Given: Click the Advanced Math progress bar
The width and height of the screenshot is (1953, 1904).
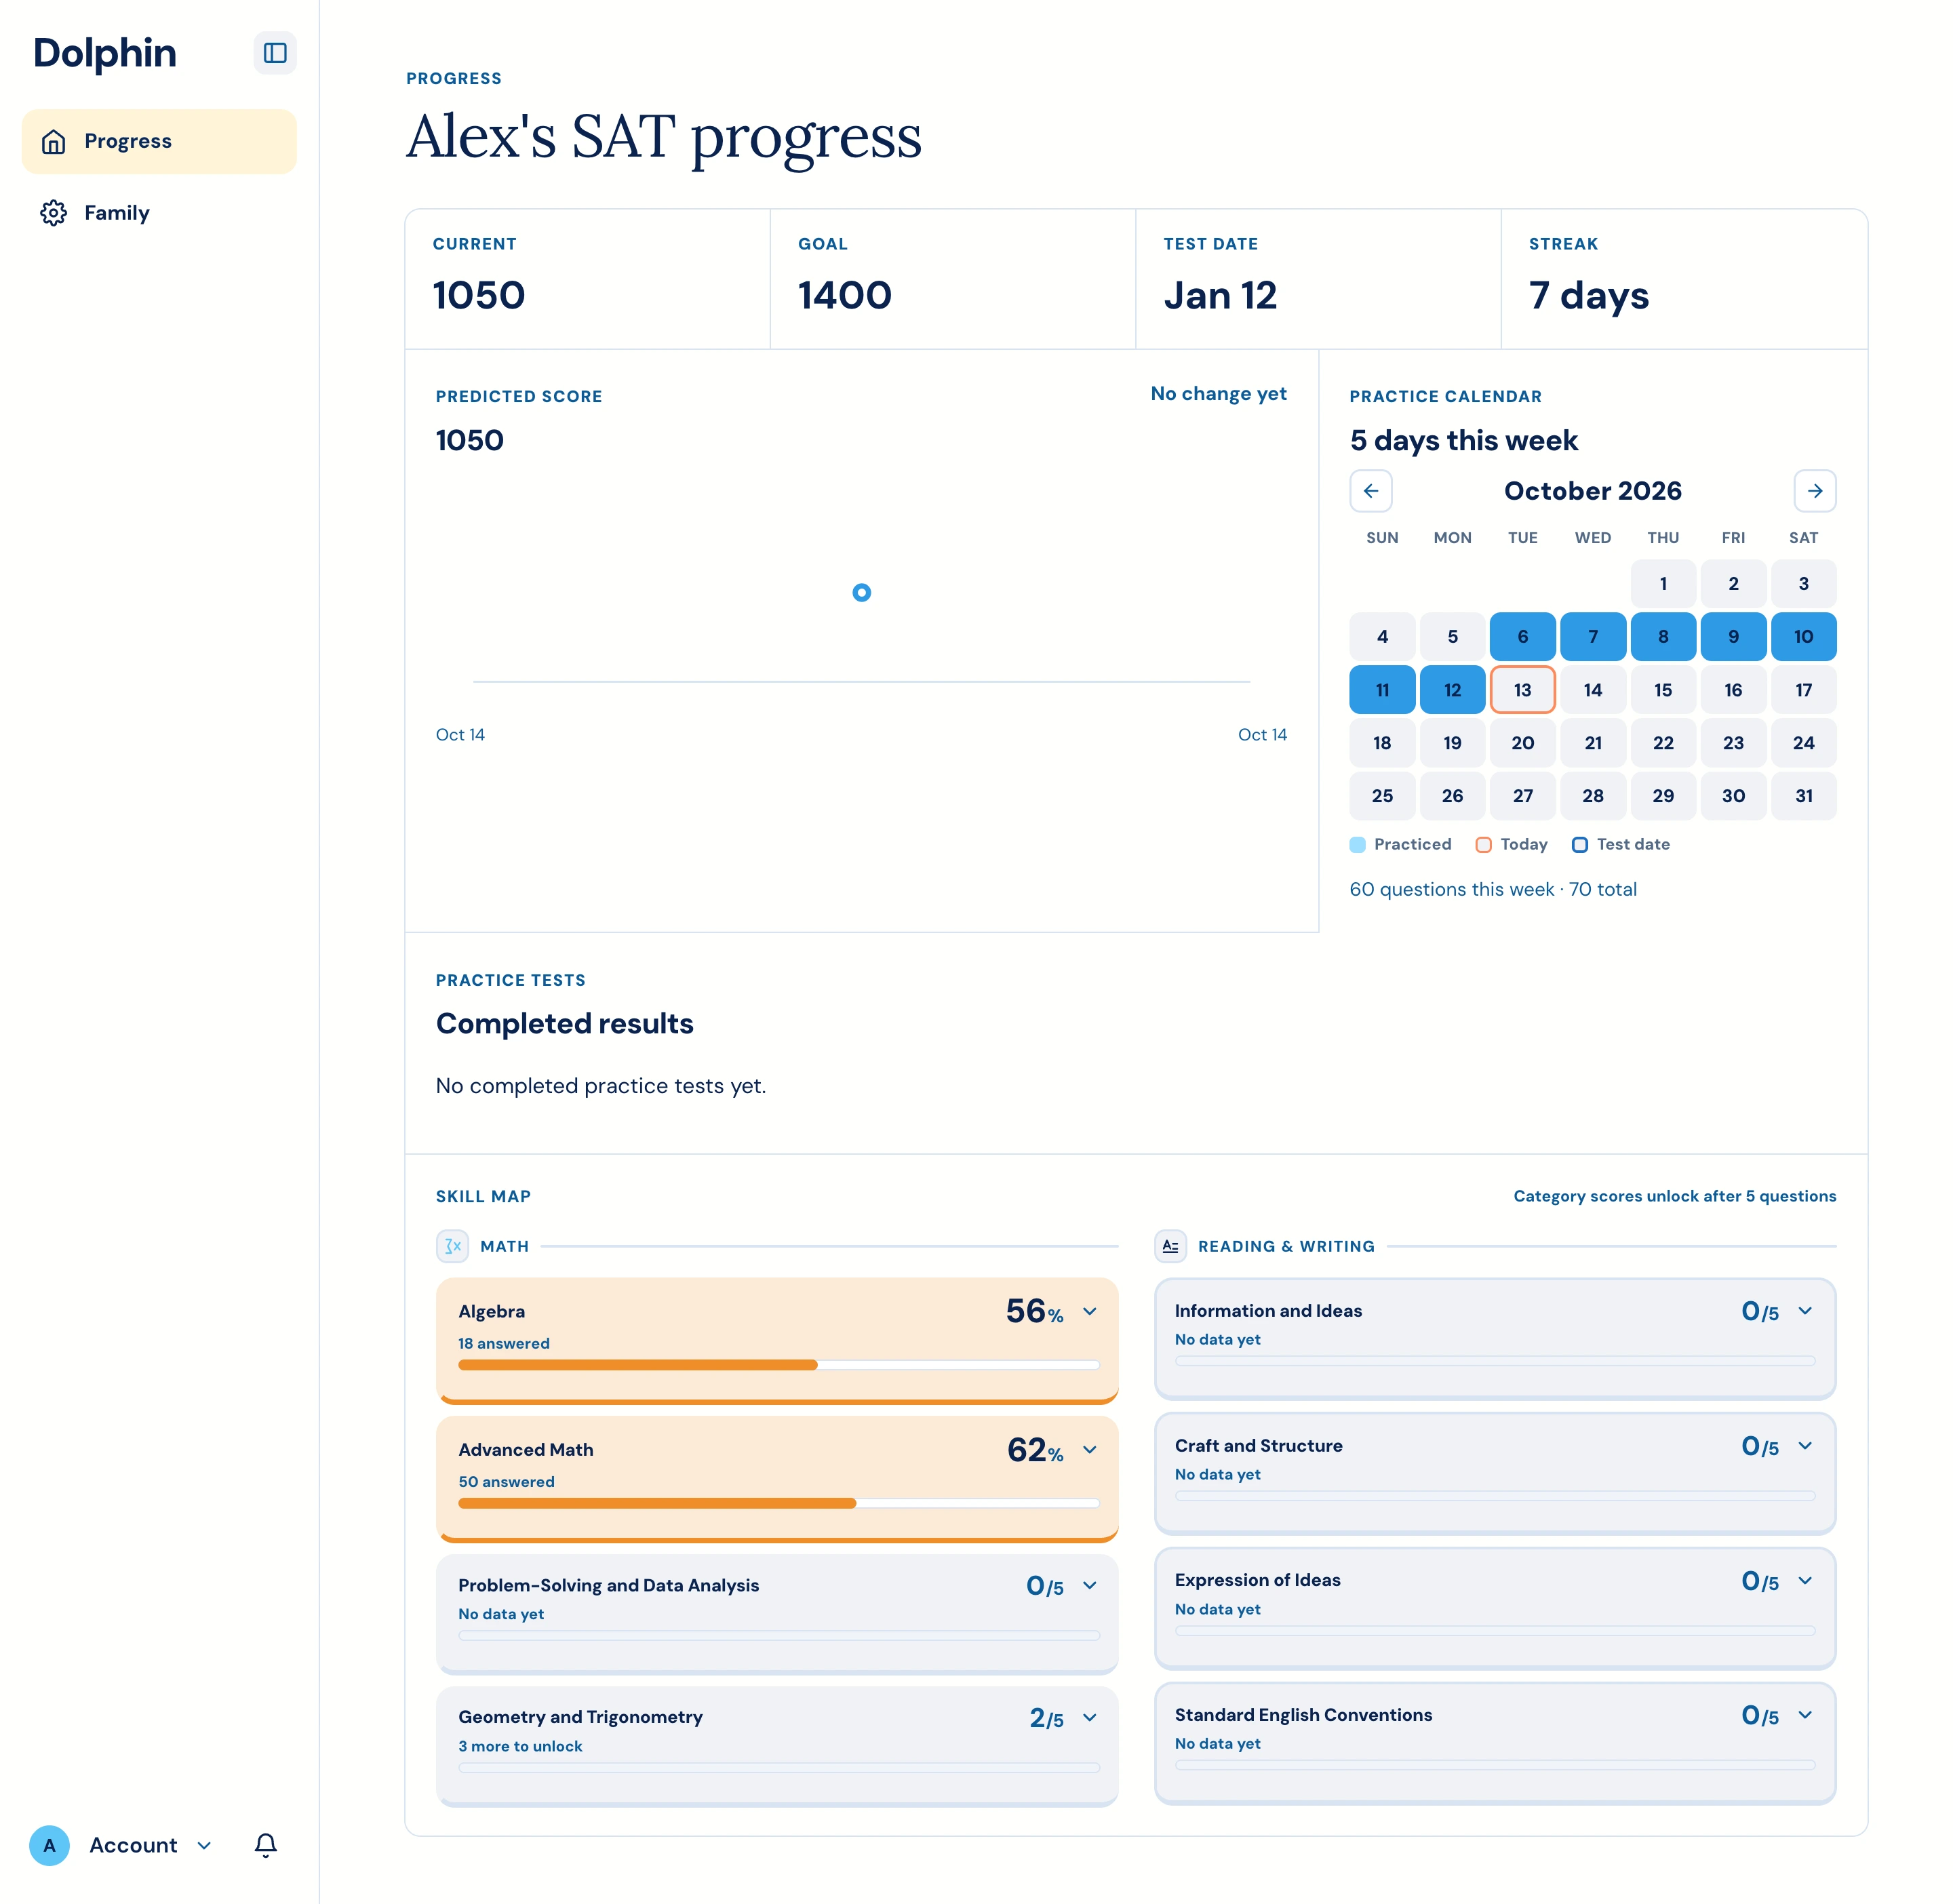Looking at the screenshot, I should [x=779, y=1503].
